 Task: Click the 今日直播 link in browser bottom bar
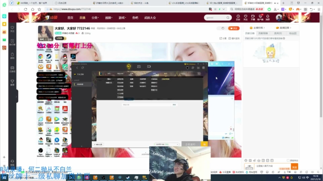[225, 172]
